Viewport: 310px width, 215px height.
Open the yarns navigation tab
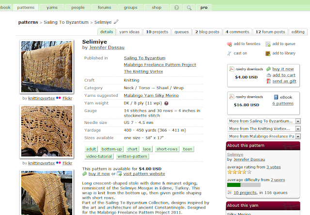pyautogui.click(x=52, y=8)
